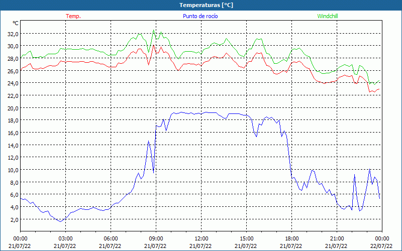Click the '15:00' time axis label

[246, 239]
